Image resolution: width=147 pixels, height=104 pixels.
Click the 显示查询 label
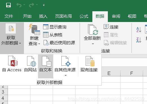[58, 27]
